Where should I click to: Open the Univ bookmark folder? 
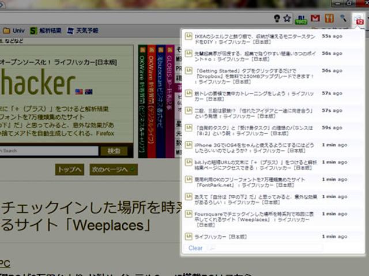click(x=13, y=31)
